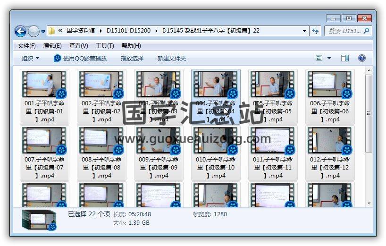
Task: Open the view options dropdown arrow
Action: tap(329, 59)
